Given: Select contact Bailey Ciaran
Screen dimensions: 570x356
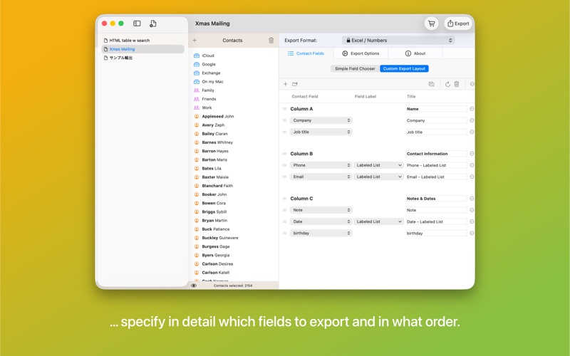Looking at the screenshot, I should (x=214, y=134).
